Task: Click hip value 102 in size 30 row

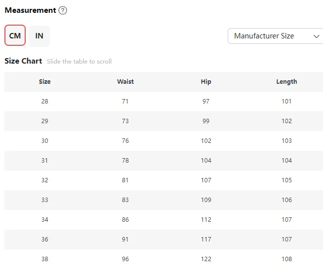Action: point(206,141)
